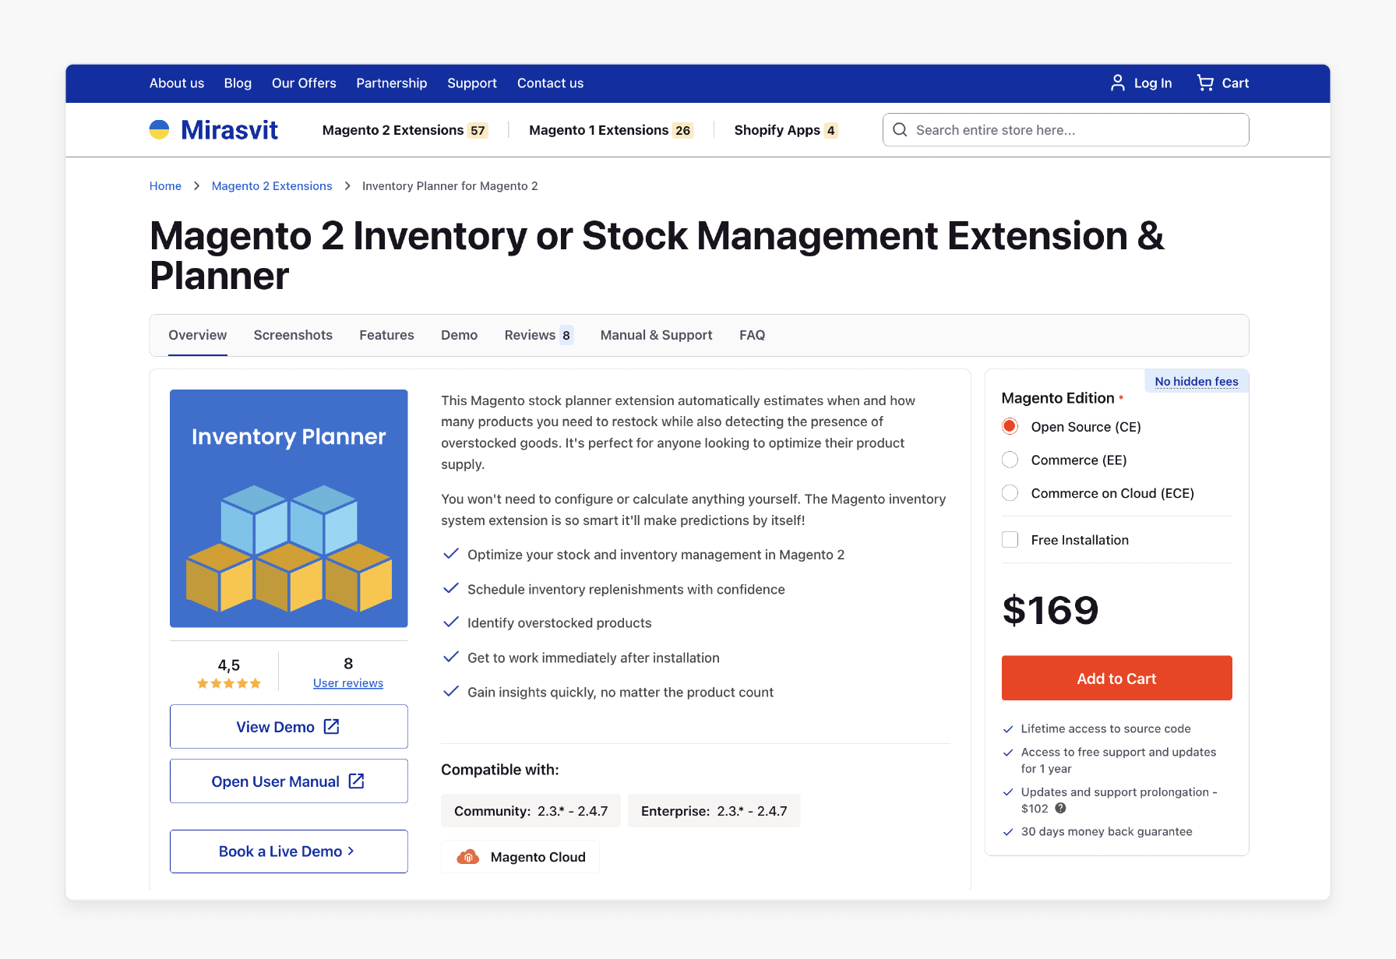Click the external-link icon on Open User Manual
The height and width of the screenshot is (959, 1396).
356,781
